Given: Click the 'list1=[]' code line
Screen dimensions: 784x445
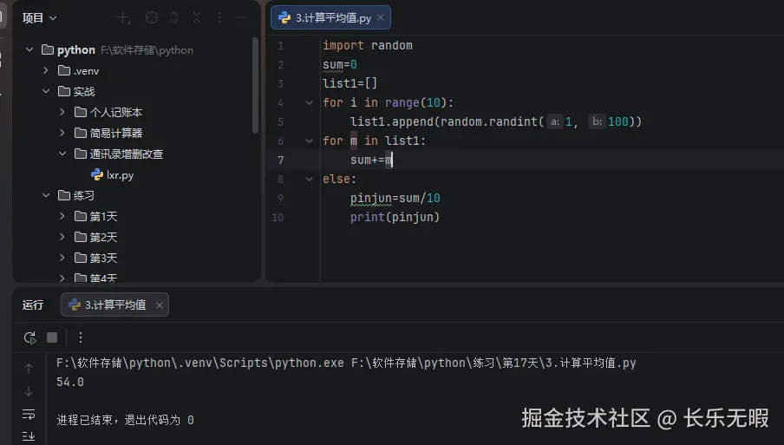Looking at the screenshot, I should click(x=350, y=83).
